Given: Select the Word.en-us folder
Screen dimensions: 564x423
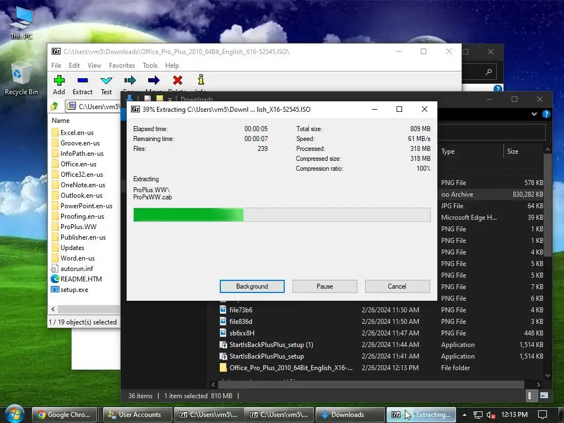Looking at the screenshot, I should coord(73,258).
